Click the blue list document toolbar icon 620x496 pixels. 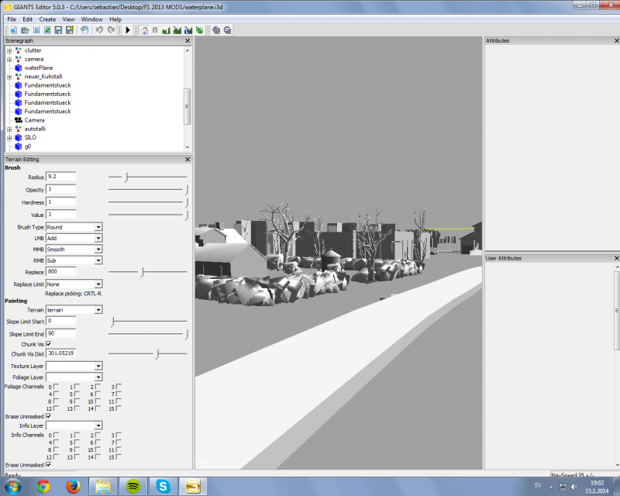[x=36, y=30]
